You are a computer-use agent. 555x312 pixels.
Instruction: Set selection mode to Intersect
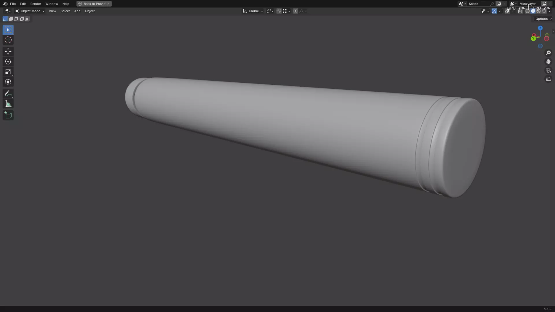tap(27, 19)
